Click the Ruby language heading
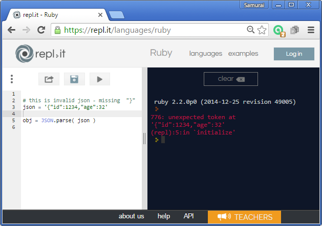Viewport: 322px width, 226px height. point(161,53)
